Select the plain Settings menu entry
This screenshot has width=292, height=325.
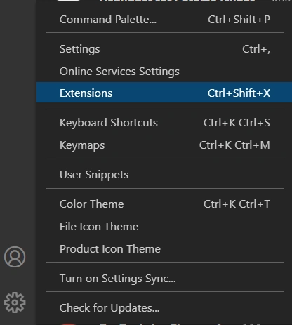point(165,49)
